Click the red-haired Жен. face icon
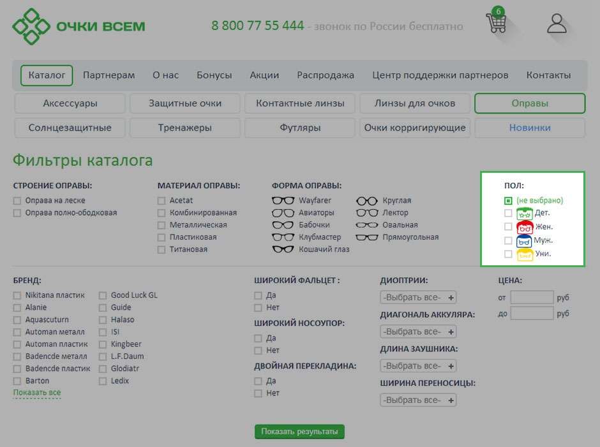Screen dimensions: 600x447 525,227
